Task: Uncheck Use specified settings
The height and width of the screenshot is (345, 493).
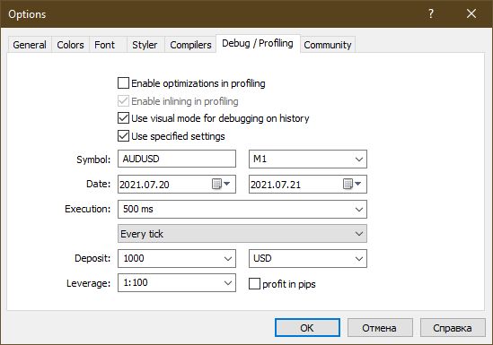Action: click(123, 136)
